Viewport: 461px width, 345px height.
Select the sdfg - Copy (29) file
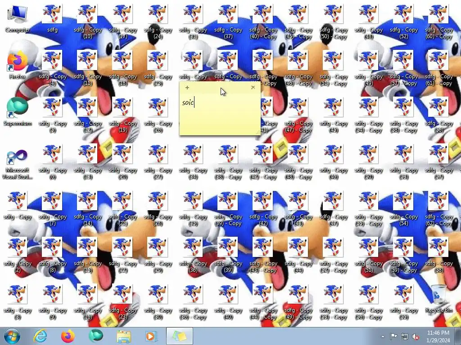coord(158,255)
